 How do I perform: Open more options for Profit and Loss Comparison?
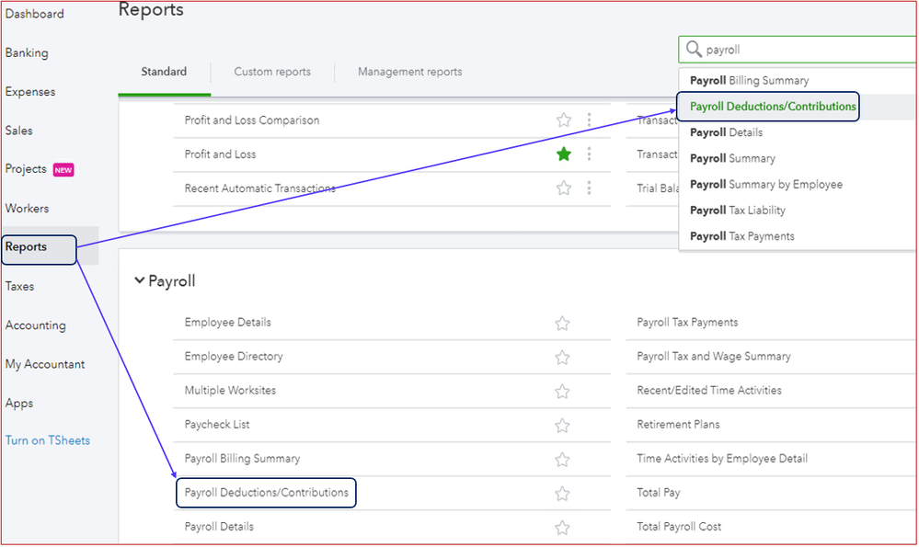pos(589,120)
